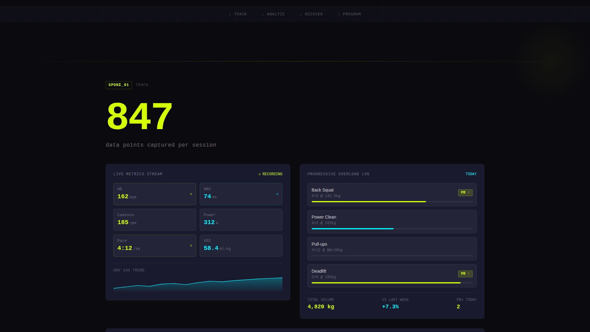Click the '4,820 kg' total volume value

[321, 306]
